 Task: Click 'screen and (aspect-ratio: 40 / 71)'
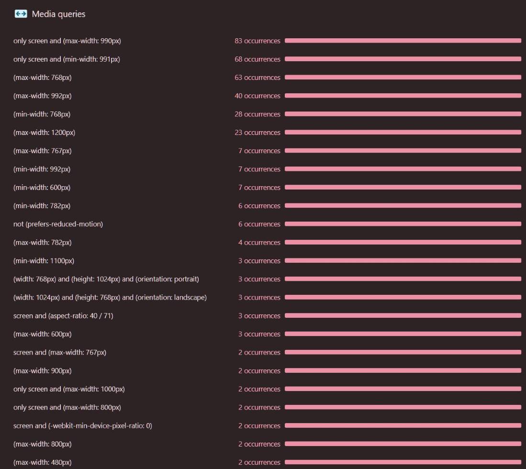coord(63,316)
